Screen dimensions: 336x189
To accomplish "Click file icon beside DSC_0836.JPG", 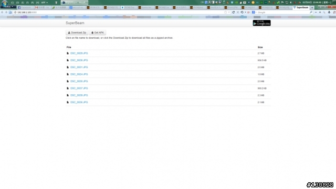I will 68,103.
